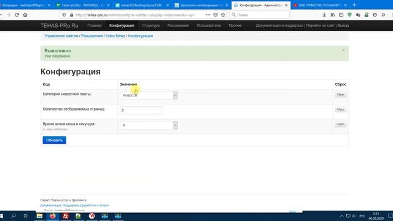Click Index News breadcrumb link

click(115, 36)
